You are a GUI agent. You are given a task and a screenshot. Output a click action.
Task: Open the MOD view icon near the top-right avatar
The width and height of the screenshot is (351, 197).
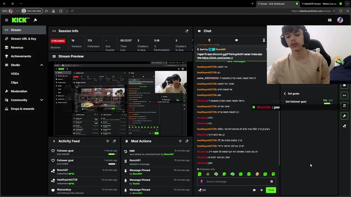[330, 20]
